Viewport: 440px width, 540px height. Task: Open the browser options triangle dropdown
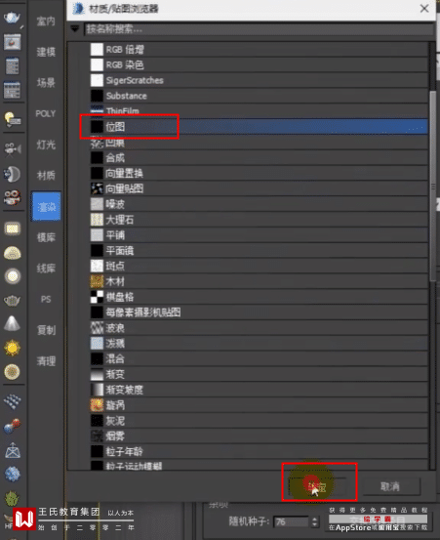coord(75,28)
